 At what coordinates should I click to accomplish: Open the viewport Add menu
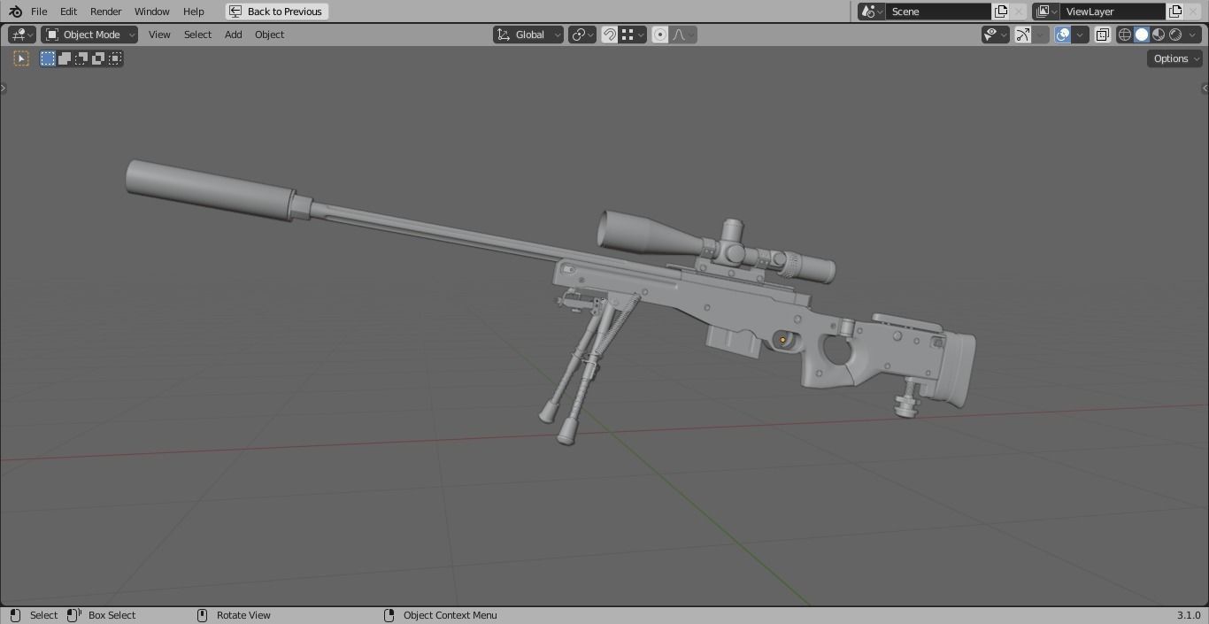(233, 35)
